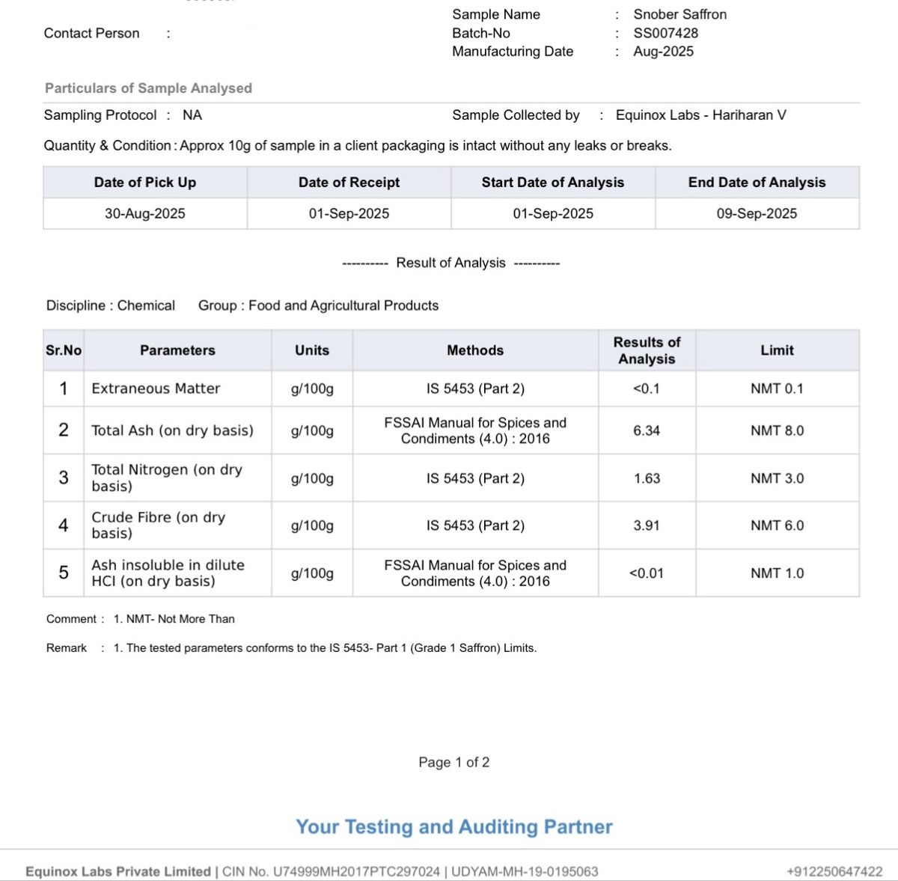Click the End Date of Analysis header
The image size is (898, 881).
757,183
